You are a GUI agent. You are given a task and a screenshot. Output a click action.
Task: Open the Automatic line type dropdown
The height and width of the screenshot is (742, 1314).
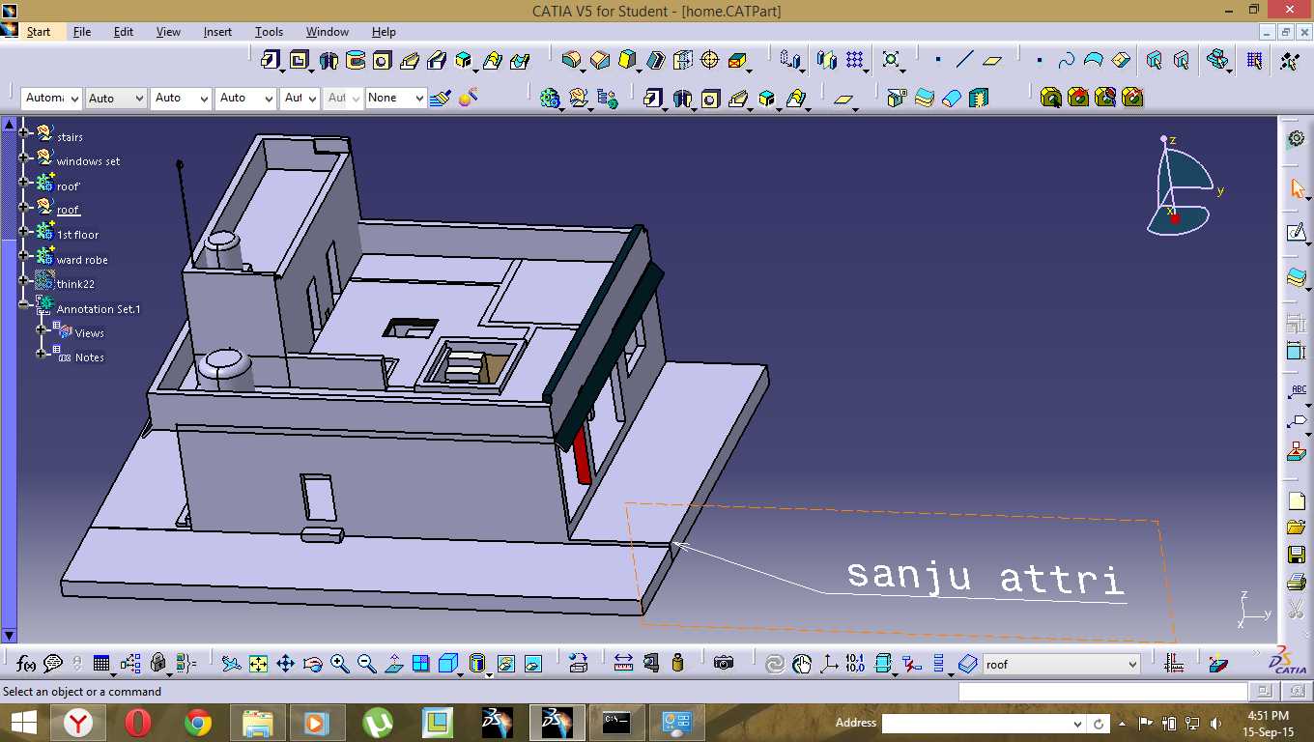[51, 98]
